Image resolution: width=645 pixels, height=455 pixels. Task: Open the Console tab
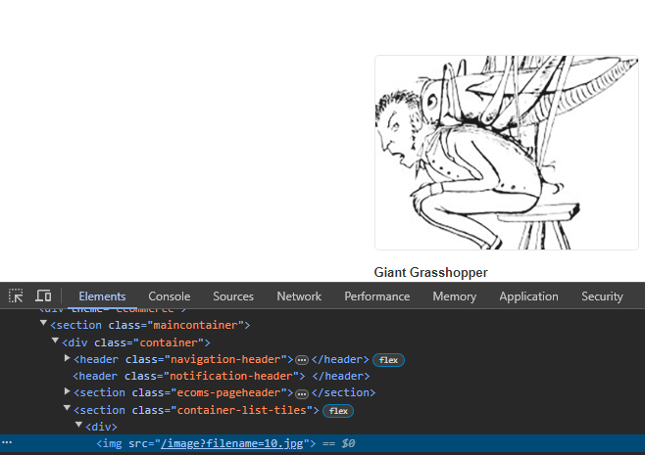pos(169,296)
